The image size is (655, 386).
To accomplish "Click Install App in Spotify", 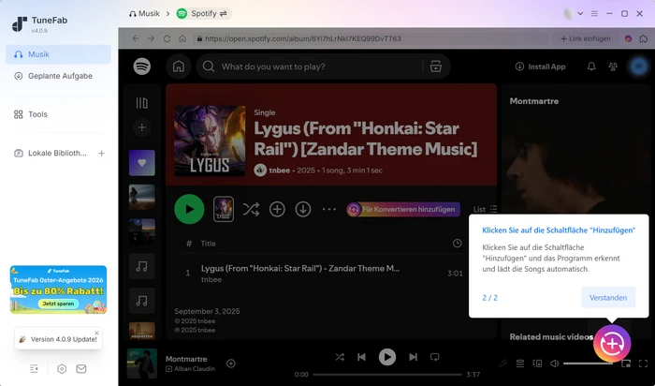I will (541, 67).
